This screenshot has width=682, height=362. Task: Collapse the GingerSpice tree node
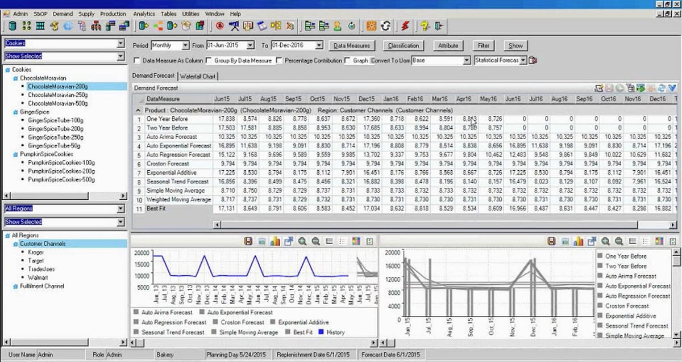pyautogui.click(x=15, y=112)
